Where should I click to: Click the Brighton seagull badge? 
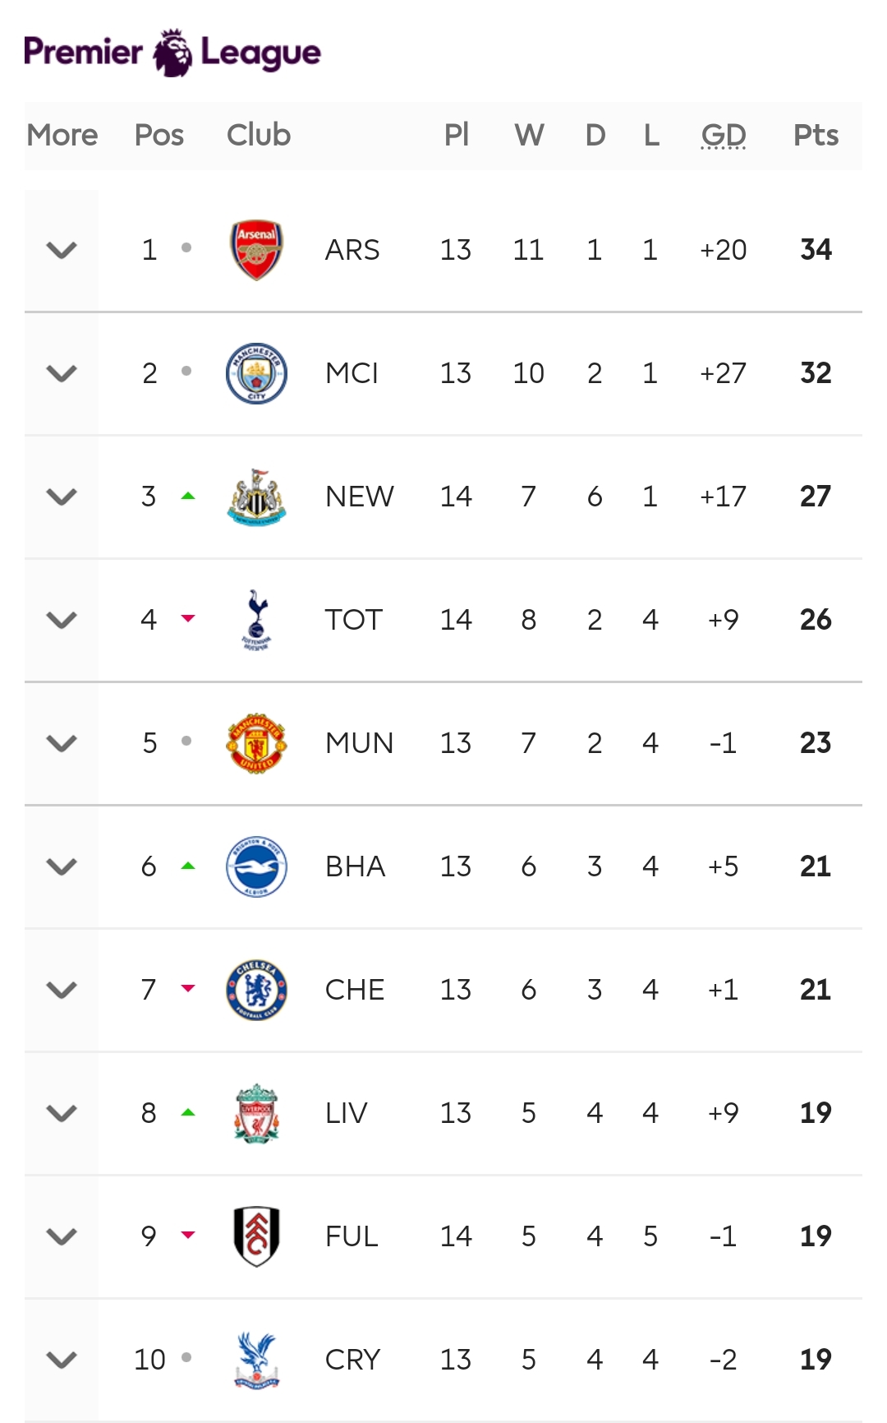click(x=256, y=866)
